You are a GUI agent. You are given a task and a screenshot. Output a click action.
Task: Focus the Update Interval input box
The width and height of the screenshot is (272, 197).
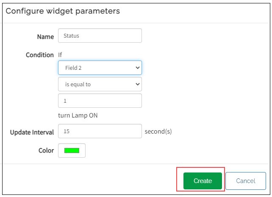[100, 131]
